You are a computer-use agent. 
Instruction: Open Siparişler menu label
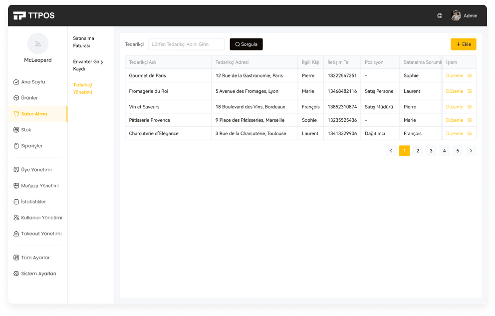(x=31, y=146)
